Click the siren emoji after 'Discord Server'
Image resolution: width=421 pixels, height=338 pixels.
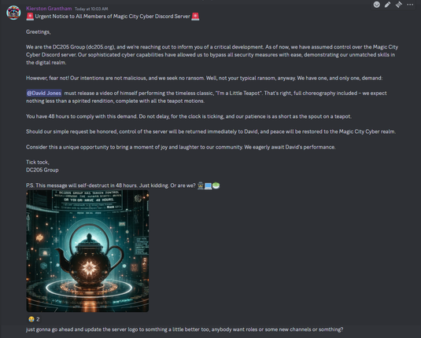pyautogui.click(x=195, y=17)
